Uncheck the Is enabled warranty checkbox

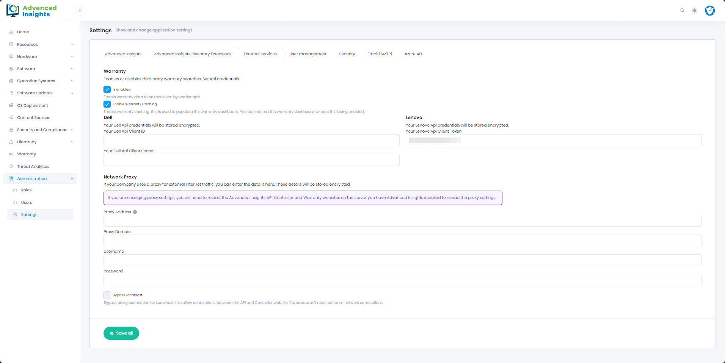coord(107,89)
